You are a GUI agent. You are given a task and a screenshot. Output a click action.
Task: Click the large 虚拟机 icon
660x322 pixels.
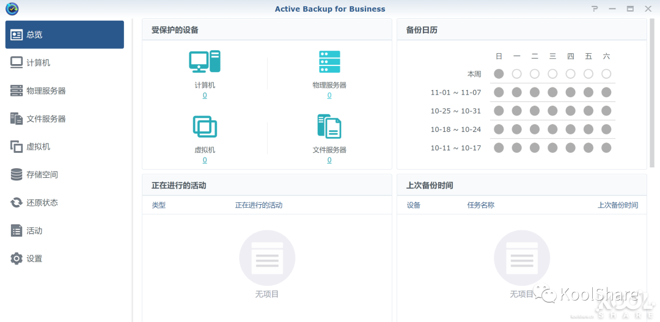(205, 126)
